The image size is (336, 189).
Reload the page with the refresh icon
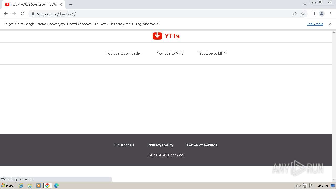click(x=23, y=14)
